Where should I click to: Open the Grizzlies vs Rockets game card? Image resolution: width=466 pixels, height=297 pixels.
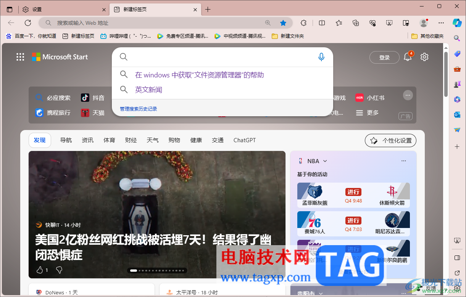(x=353, y=195)
